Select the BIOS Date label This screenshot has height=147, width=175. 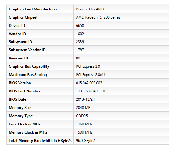pos(18,99)
